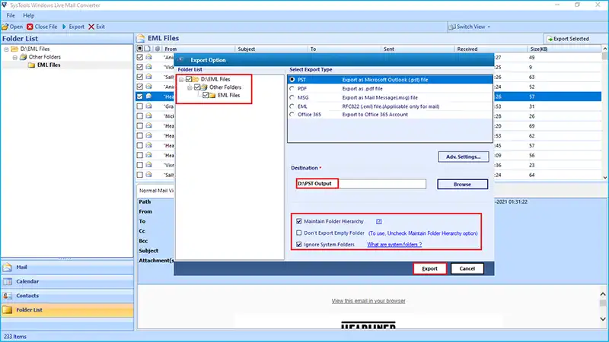Screen dimensions: 609x342
Task: Click the mail envelope icon in the 31 KB row
Action: [148, 106]
